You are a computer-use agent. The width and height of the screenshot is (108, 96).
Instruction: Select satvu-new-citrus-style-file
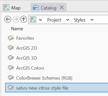[x=56, y=88]
